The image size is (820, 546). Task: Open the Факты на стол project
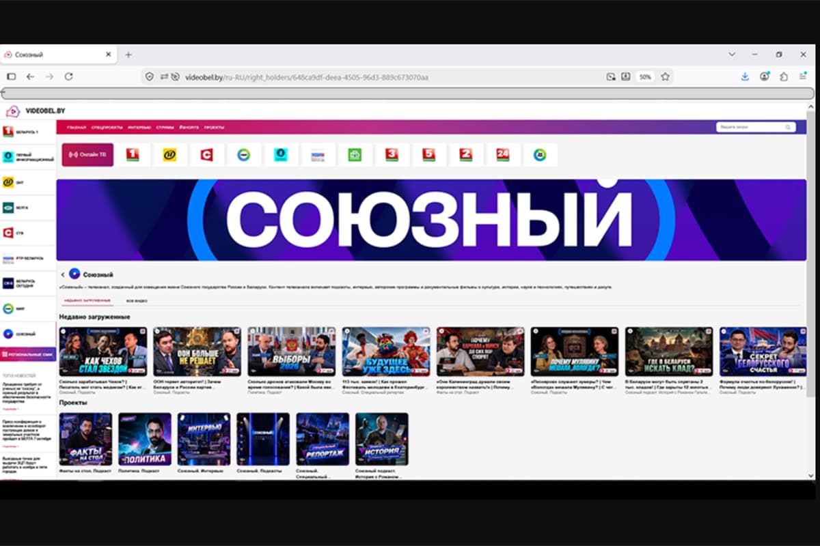pos(85,439)
